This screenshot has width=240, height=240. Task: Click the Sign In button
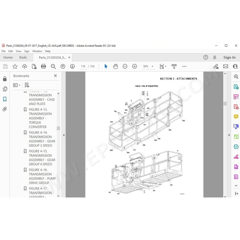pyautogui.click(x=229, y=57)
